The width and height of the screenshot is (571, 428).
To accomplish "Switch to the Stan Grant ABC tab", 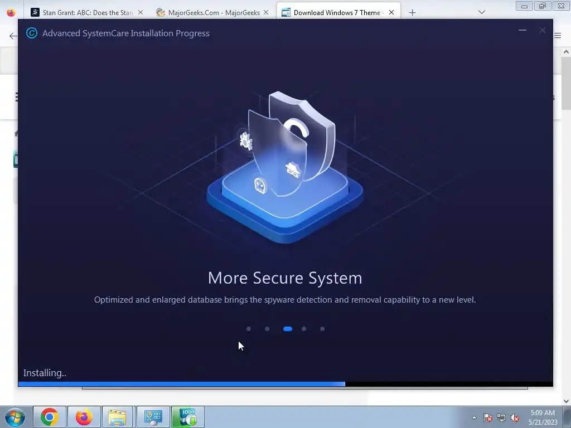I will coord(87,12).
